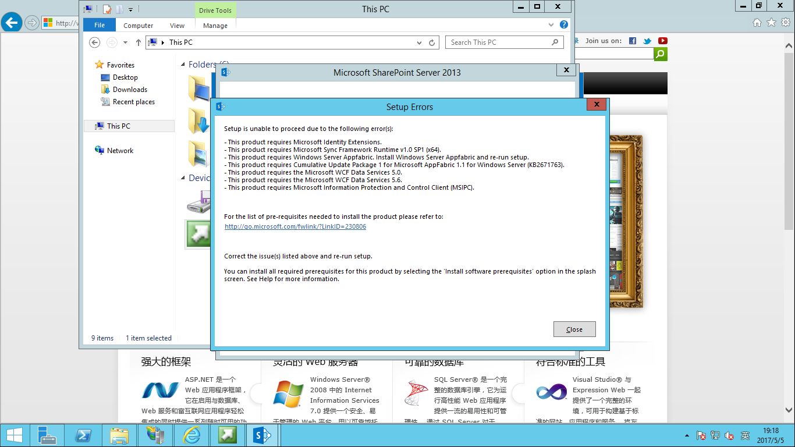Open the View ribbon tab in Explorer
The width and height of the screenshot is (795, 447).
click(177, 26)
